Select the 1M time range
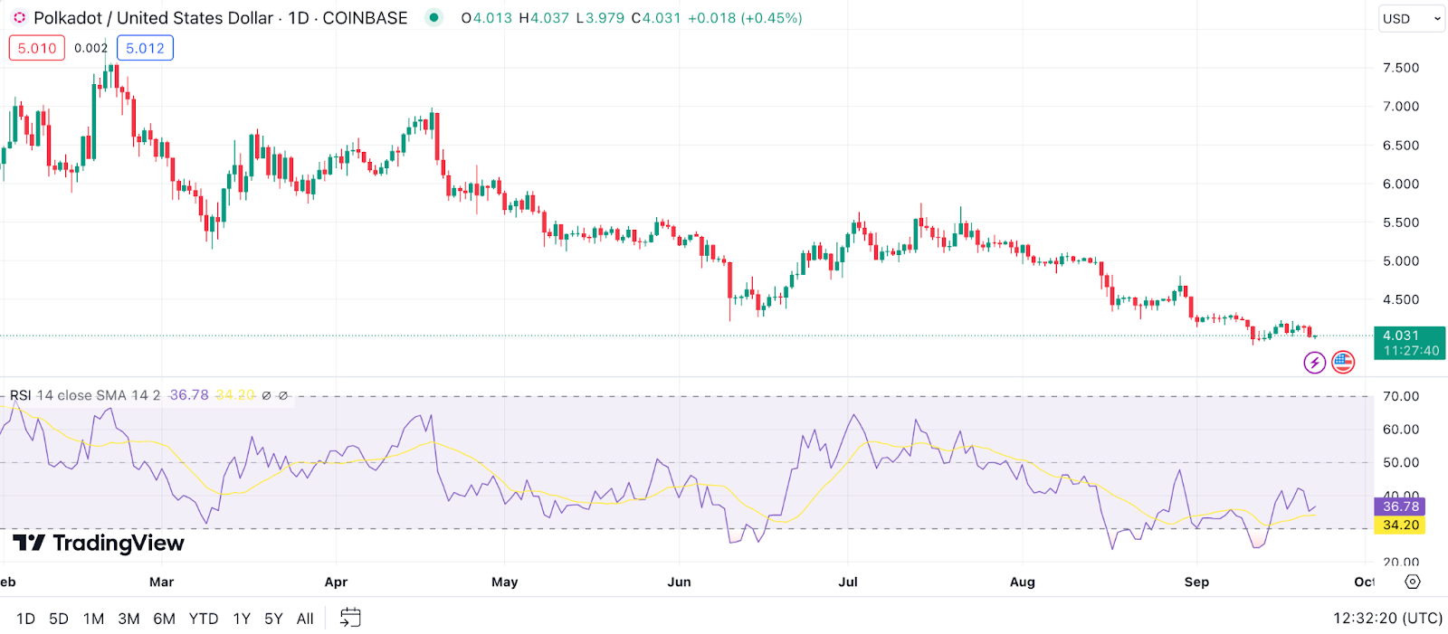1448x634 pixels. tap(93, 619)
